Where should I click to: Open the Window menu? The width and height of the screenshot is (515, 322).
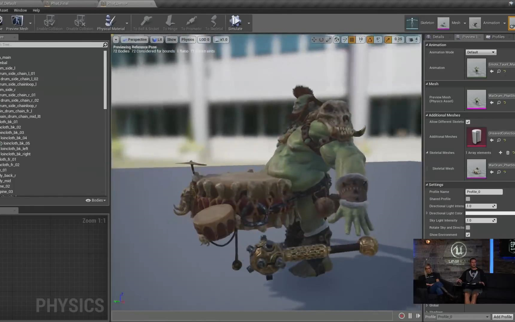[20, 10]
